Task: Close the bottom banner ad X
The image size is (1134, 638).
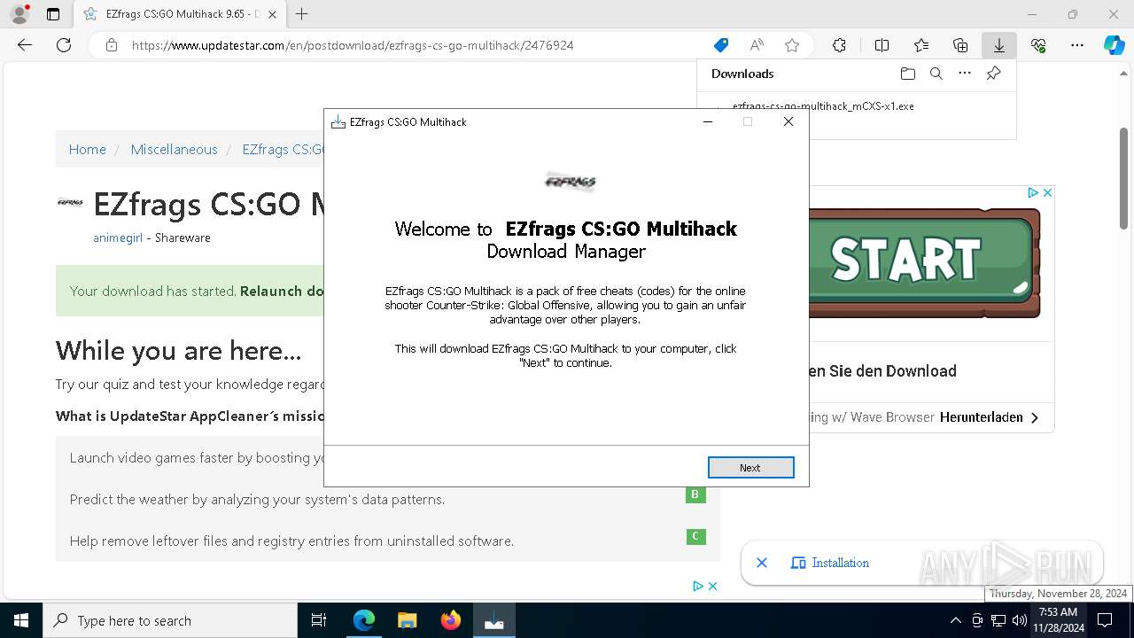Action: click(712, 586)
